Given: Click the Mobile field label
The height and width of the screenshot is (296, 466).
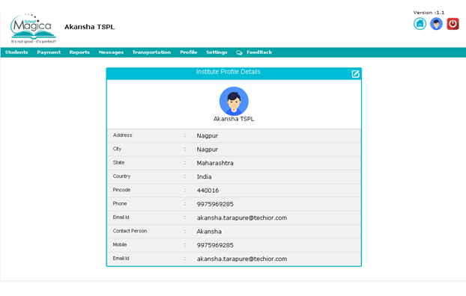Looking at the screenshot, I should (120, 244).
